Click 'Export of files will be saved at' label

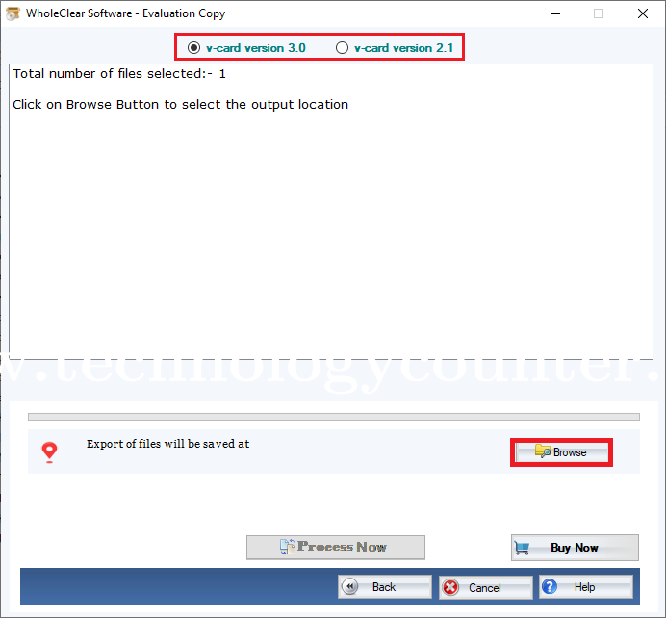167,444
